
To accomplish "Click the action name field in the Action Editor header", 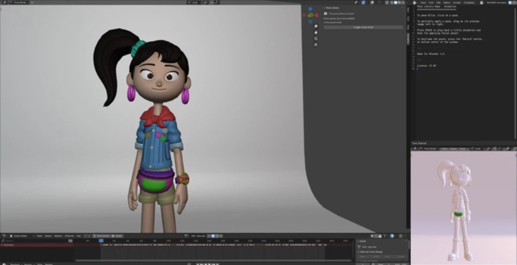I will tap(199, 236).
